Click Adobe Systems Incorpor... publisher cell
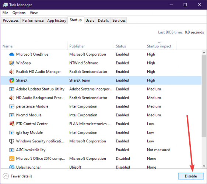Image resolution: width=207 pixels, height=184 pixels. point(91,89)
